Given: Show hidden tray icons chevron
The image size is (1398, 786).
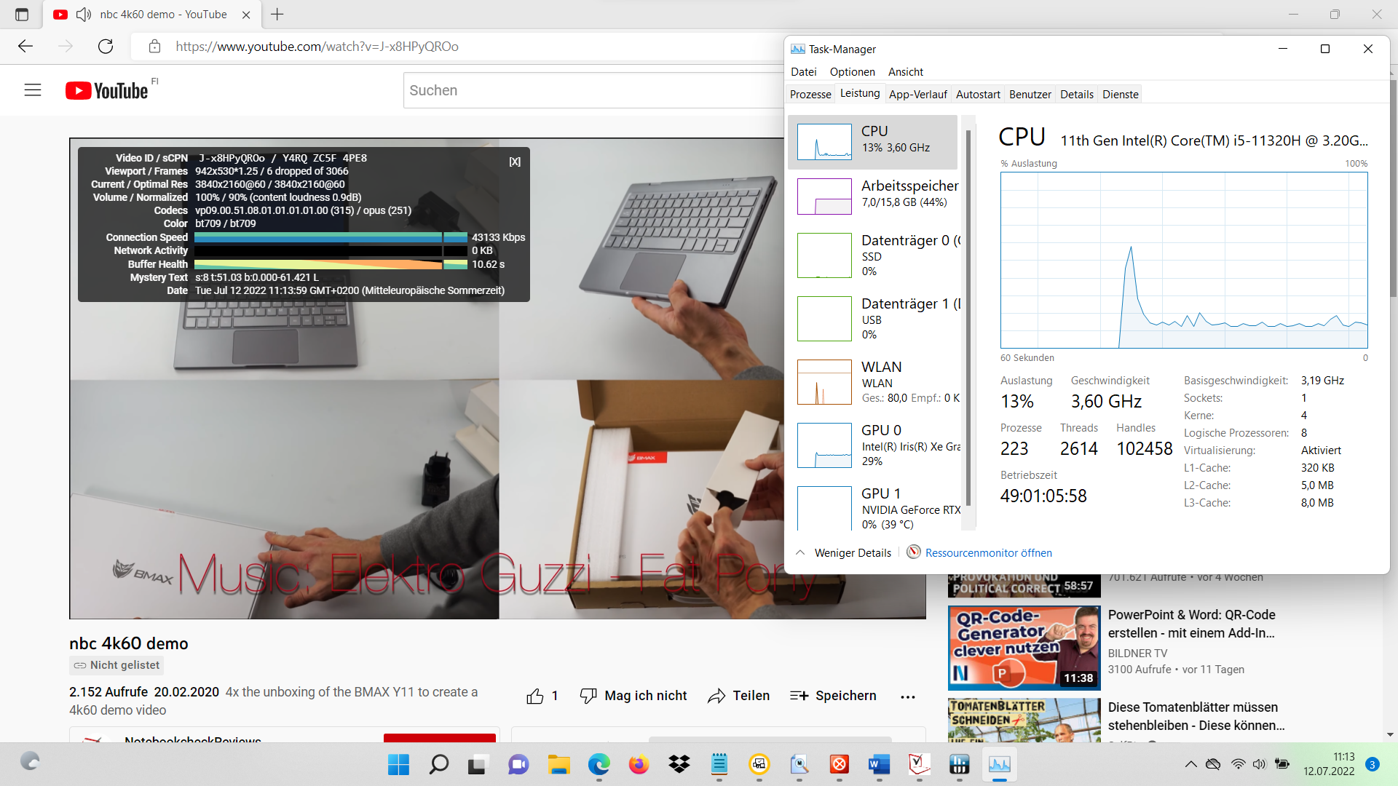Looking at the screenshot, I should tap(1190, 764).
